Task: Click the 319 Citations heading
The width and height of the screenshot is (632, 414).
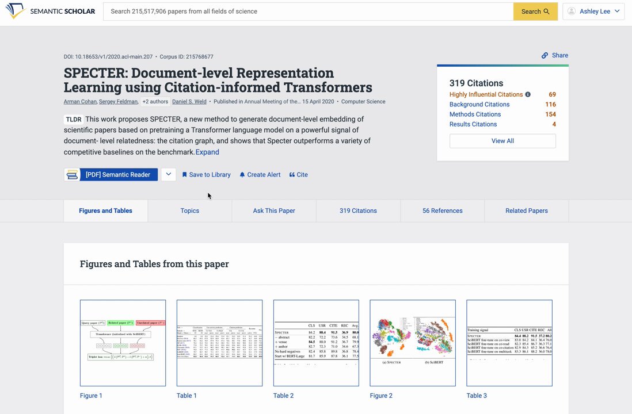Action: [477, 83]
